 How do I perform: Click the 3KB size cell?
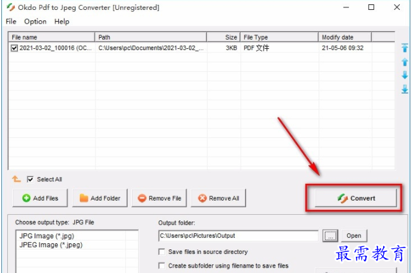231,48
